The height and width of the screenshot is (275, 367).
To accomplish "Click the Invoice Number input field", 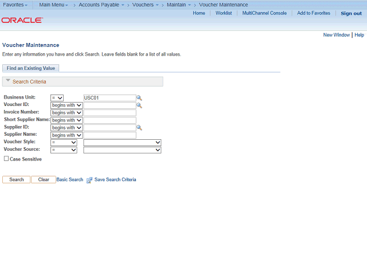I will pyautogui.click(x=110, y=113).
